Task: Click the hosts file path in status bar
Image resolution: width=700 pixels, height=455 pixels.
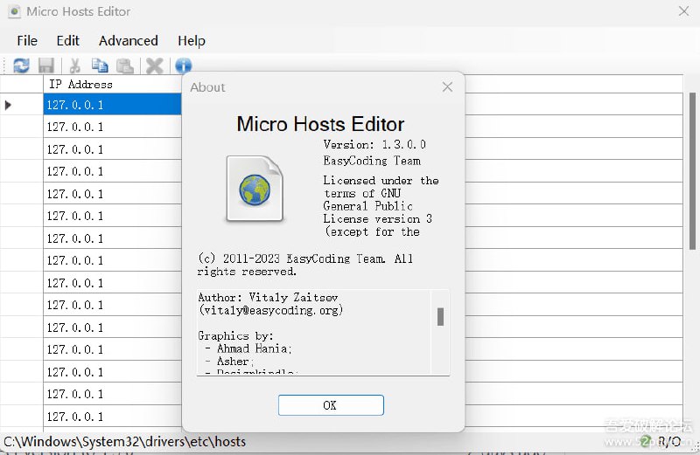Action: point(124,442)
